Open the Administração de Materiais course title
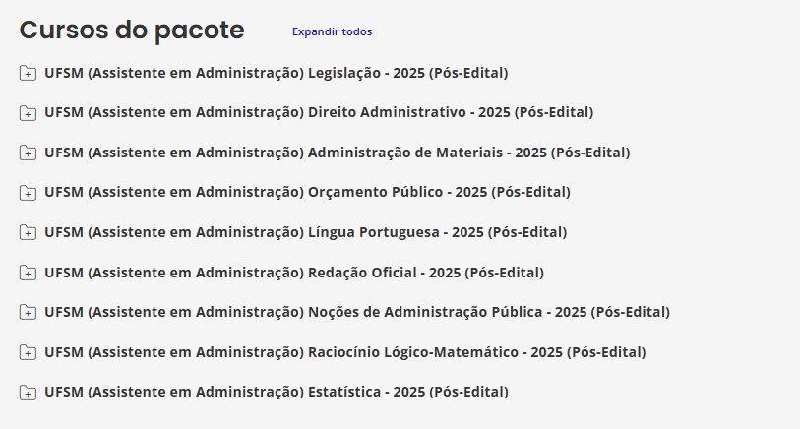Image resolution: width=800 pixels, height=429 pixels. pos(338,153)
